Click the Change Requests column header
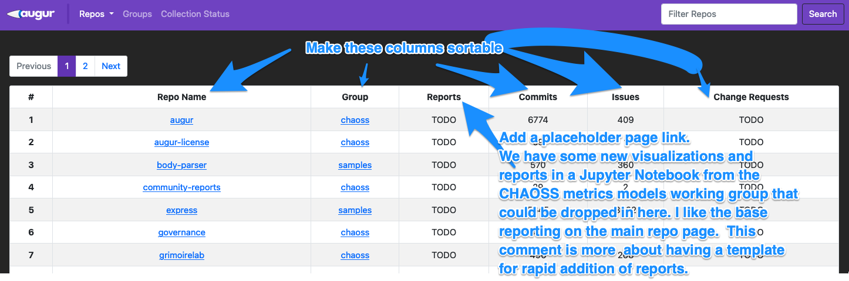This screenshot has width=849, height=281. (x=751, y=97)
